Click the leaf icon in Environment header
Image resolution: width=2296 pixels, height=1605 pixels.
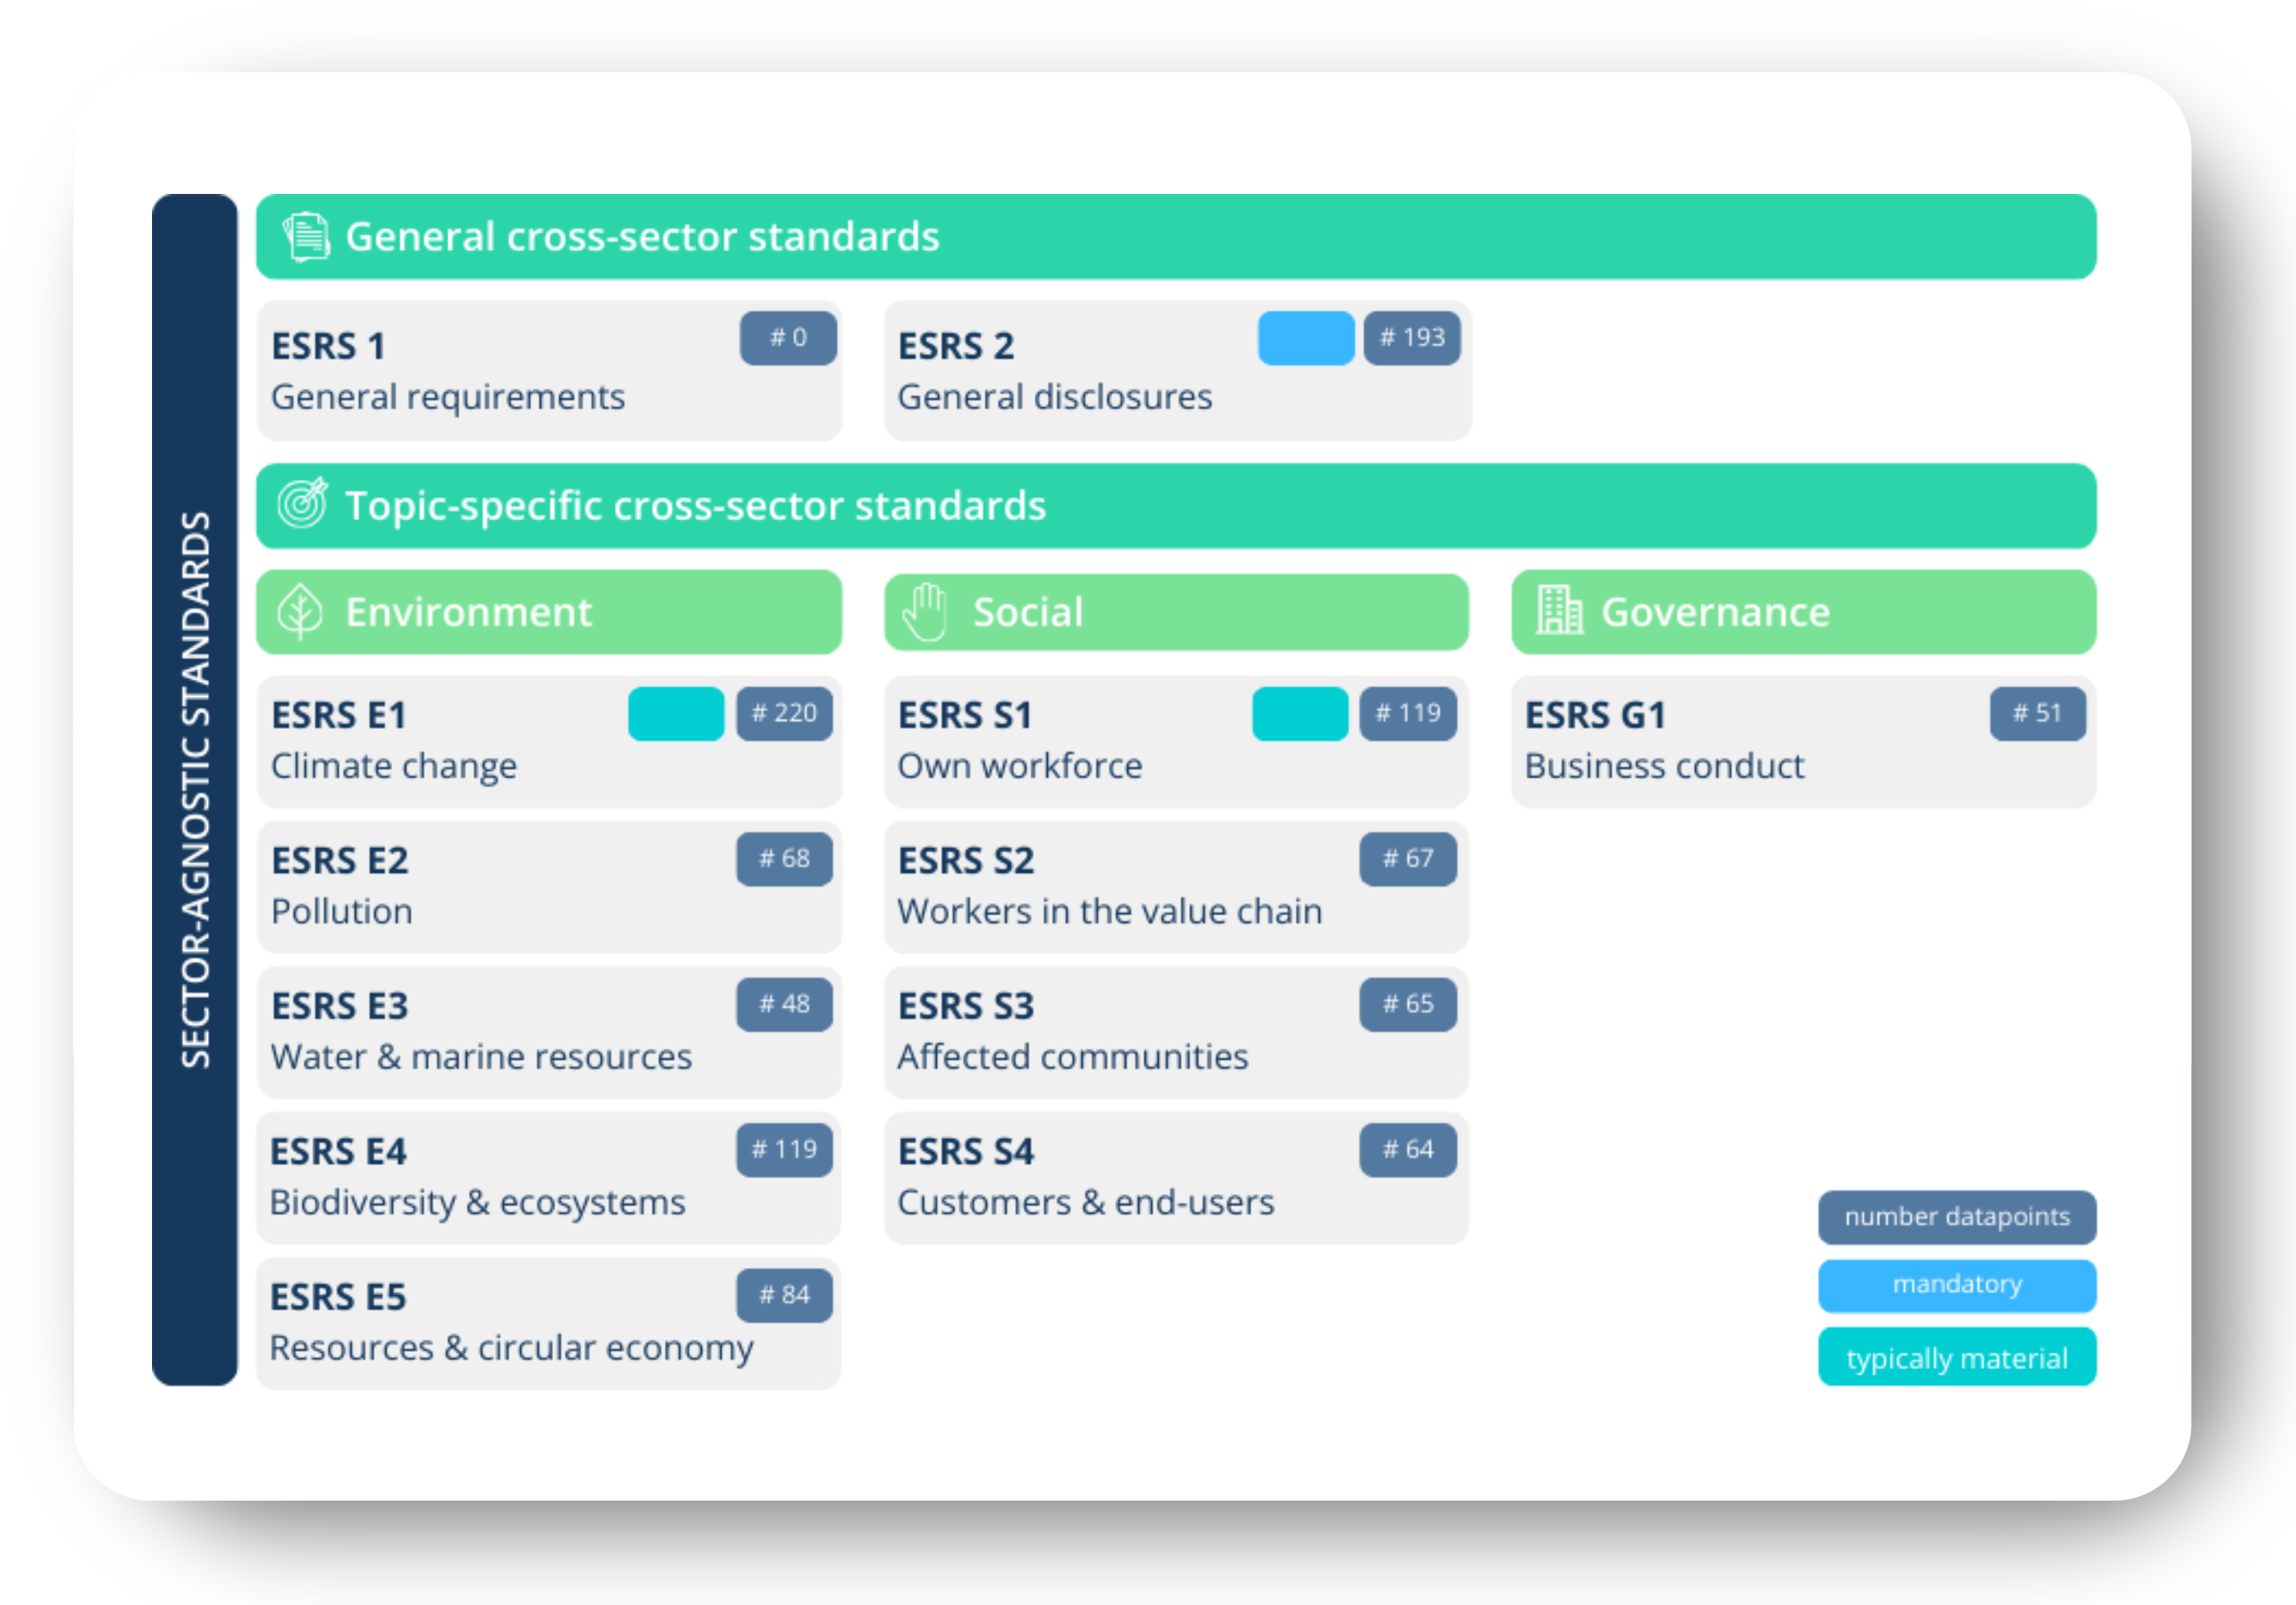300,611
